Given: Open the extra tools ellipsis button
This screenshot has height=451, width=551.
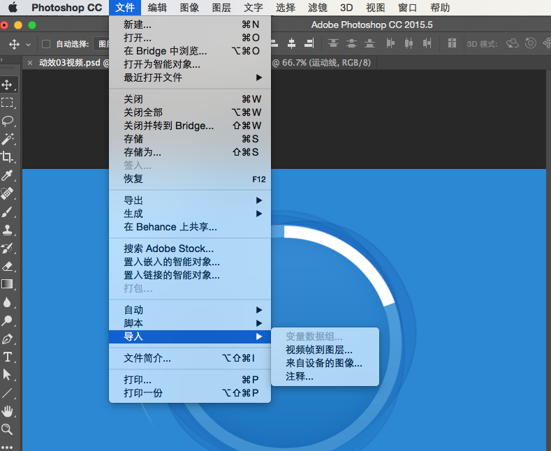Looking at the screenshot, I should pyautogui.click(x=7, y=447).
